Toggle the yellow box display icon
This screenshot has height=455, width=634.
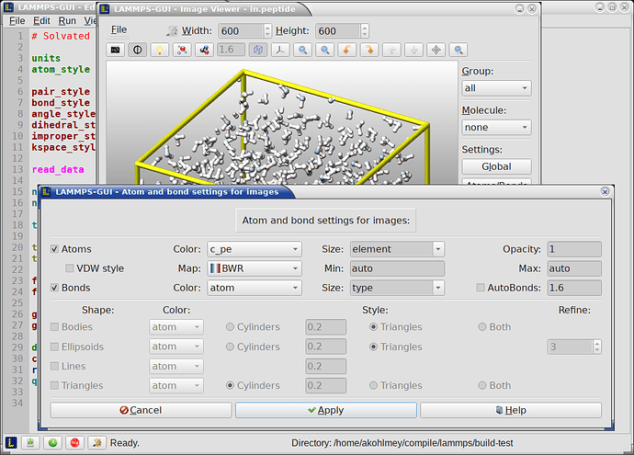coord(258,50)
